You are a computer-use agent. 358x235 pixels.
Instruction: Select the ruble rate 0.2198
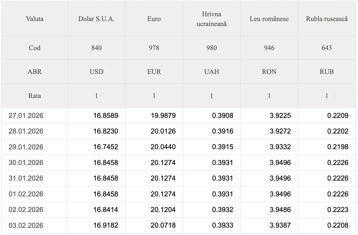click(338, 147)
